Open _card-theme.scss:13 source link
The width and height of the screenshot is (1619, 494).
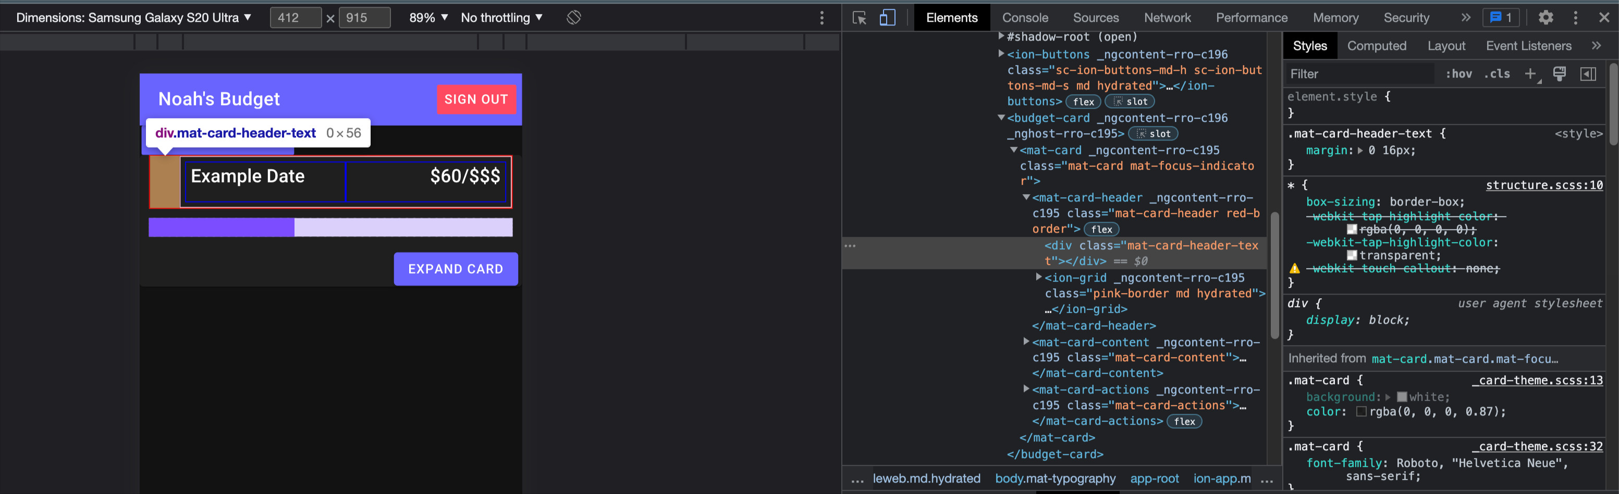[1537, 381]
